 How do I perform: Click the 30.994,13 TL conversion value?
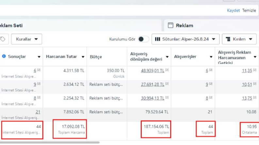pyautogui.click(x=153, y=98)
